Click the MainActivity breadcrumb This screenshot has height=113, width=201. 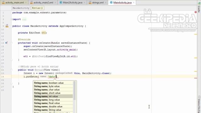coord(21,8)
